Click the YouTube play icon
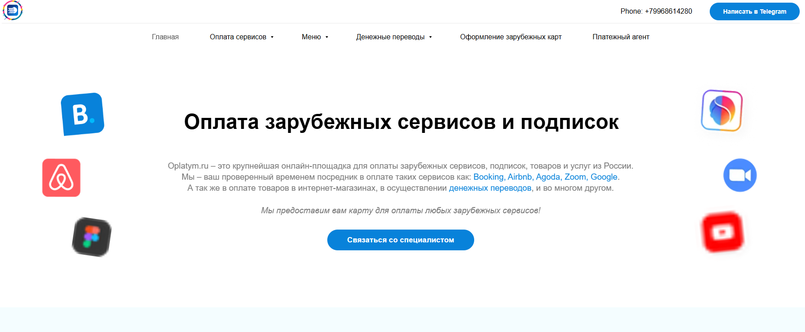This screenshot has width=805, height=332. (723, 232)
